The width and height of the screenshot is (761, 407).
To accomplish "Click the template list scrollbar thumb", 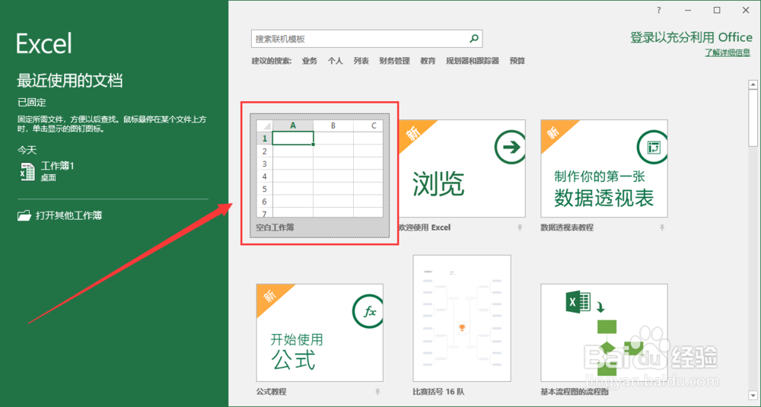I will click(753, 117).
